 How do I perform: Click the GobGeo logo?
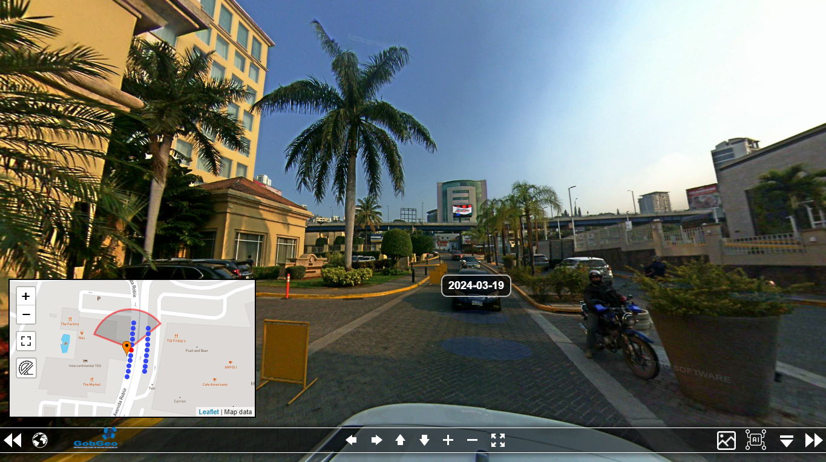(96, 439)
